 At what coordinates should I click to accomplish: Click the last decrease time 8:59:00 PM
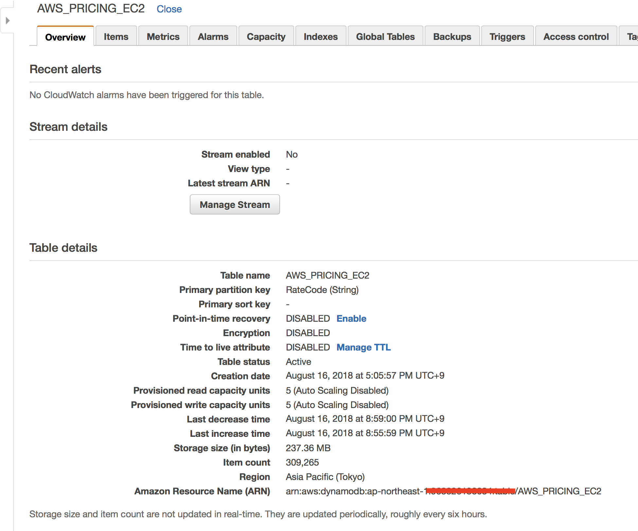pos(365,419)
